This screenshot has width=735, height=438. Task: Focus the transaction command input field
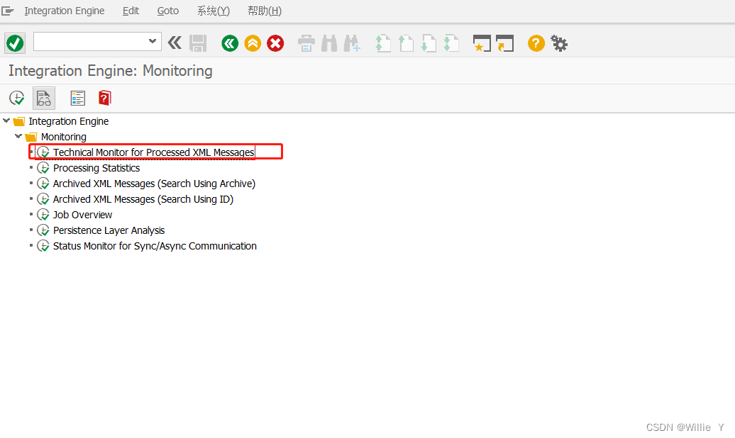click(x=91, y=41)
